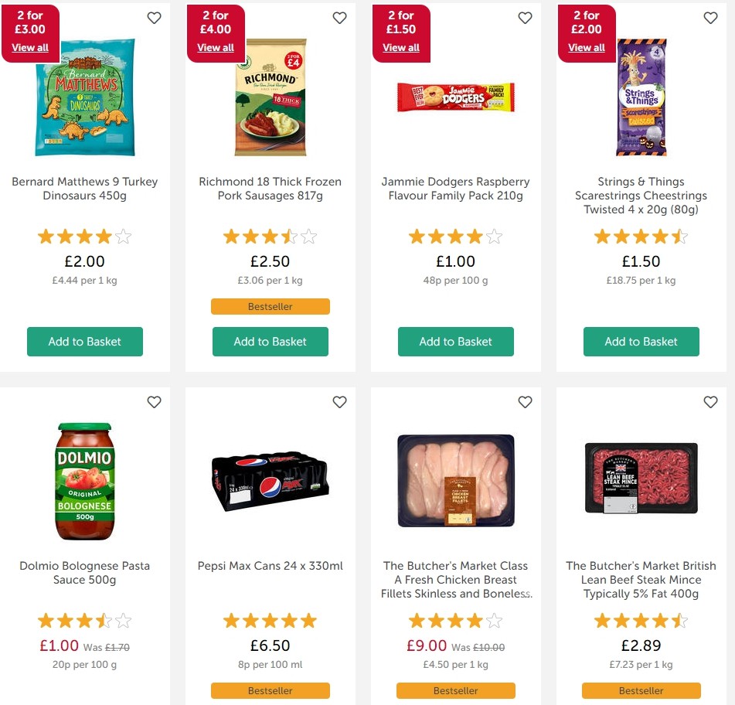View all in 2 for £2.00 offer
Image resolution: width=735 pixels, height=705 pixels.
tap(587, 47)
